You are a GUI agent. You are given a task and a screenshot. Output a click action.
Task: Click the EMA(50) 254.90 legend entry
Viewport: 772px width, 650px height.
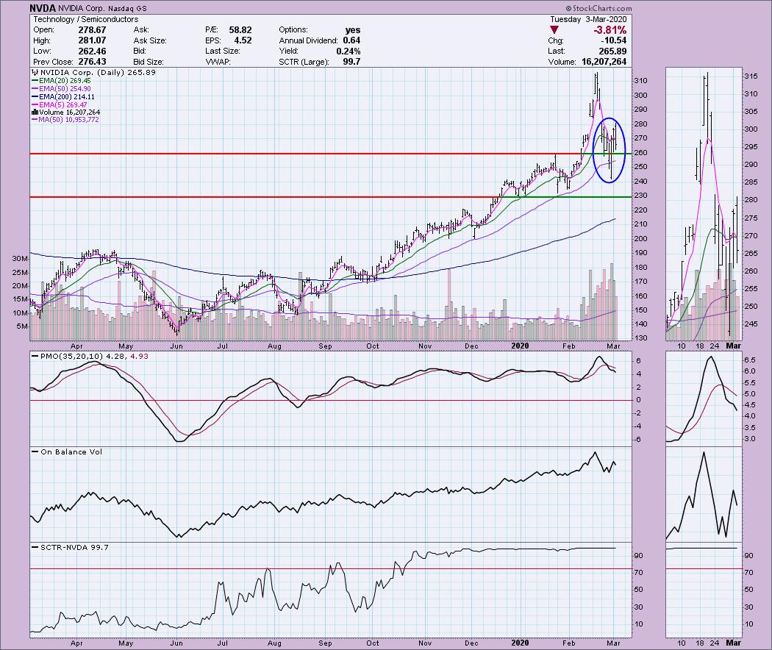tap(61, 89)
